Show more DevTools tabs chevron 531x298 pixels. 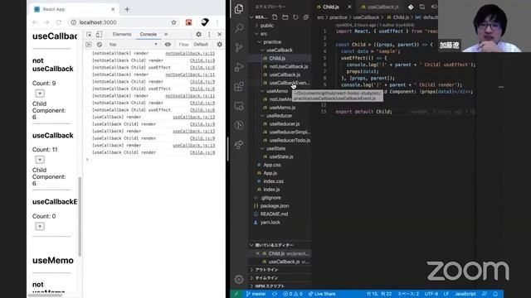point(166,34)
